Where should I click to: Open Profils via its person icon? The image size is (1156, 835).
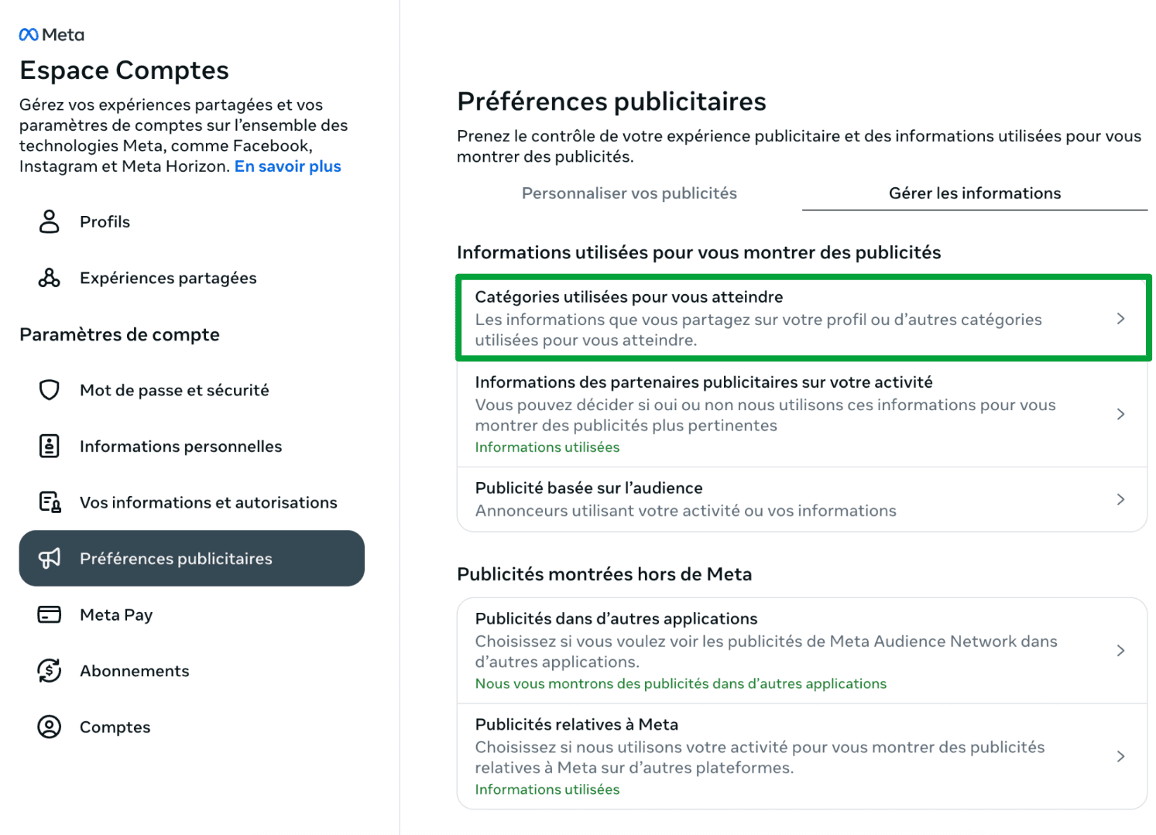click(50, 221)
